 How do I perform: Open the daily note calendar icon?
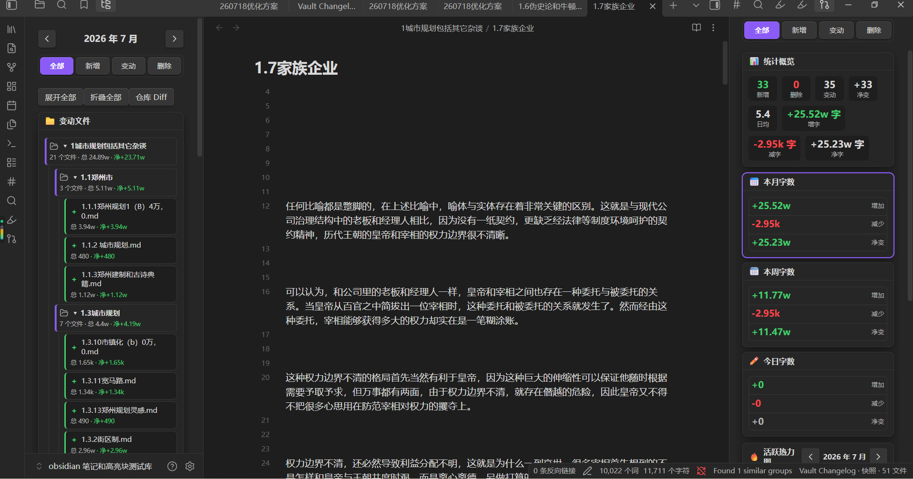[x=11, y=105]
